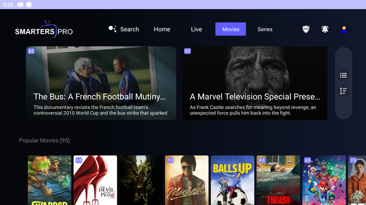Open the Balls Up movie poster
Image resolution: width=366 pixels, height=205 pixels.
pyautogui.click(x=233, y=180)
